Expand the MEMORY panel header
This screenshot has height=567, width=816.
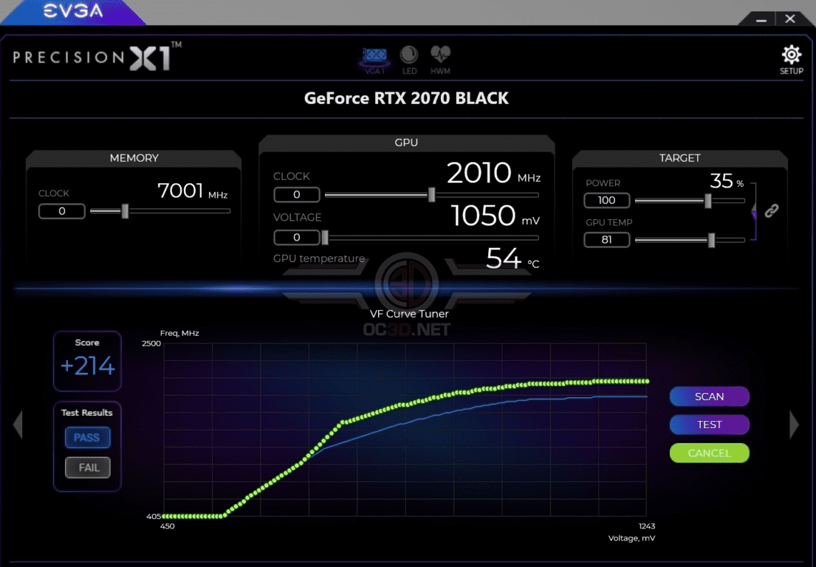(x=133, y=157)
